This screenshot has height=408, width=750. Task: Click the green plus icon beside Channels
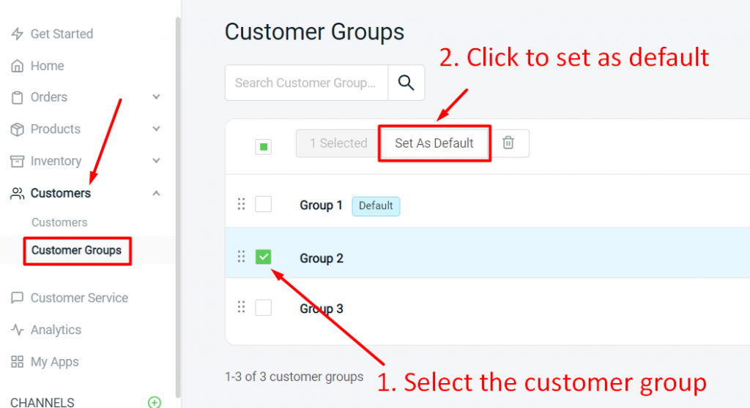point(154,402)
